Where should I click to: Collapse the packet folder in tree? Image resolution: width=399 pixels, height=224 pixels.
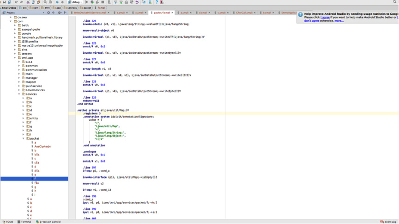24,138
